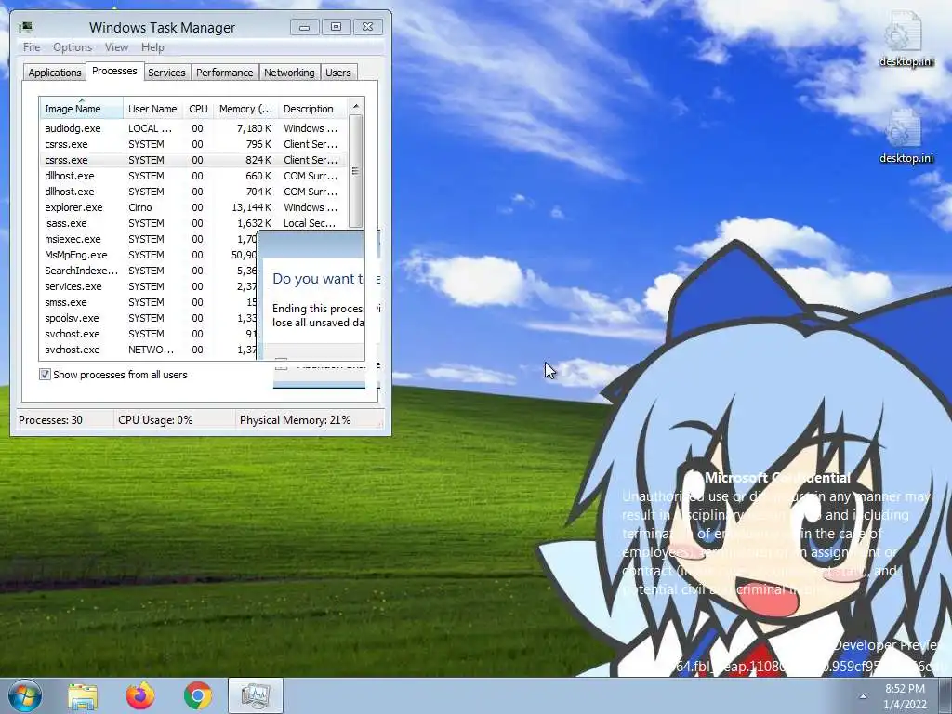Sort by the CPU column header
The image size is (952, 714).
coord(198,109)
